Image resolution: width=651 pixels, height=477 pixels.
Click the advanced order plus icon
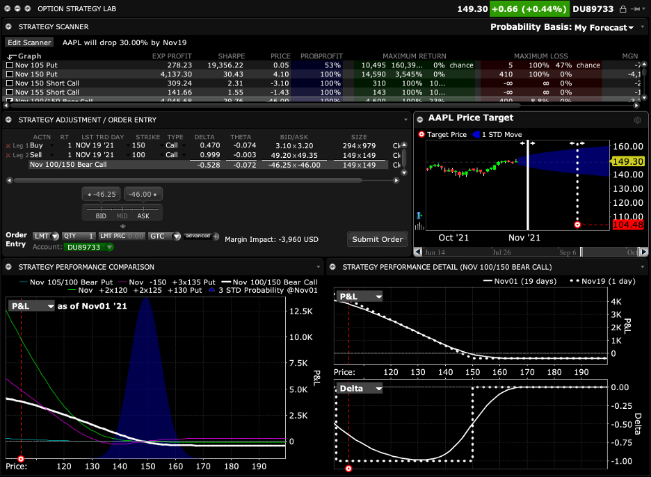tap(216, 236)
